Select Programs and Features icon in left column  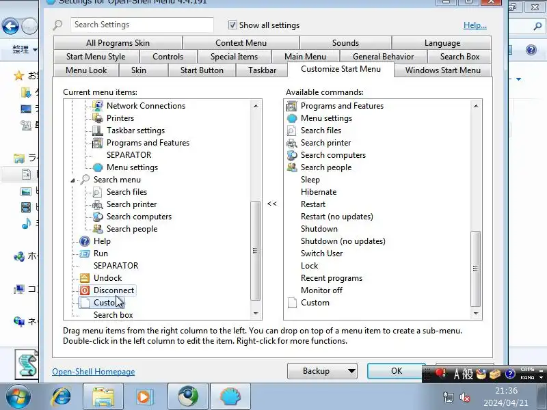pos(98,143)
